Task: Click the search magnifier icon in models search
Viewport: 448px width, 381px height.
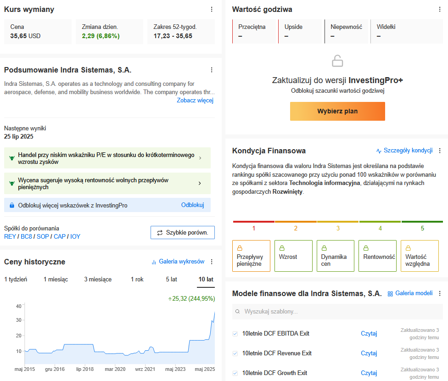Action: click(x=237, y=312)
